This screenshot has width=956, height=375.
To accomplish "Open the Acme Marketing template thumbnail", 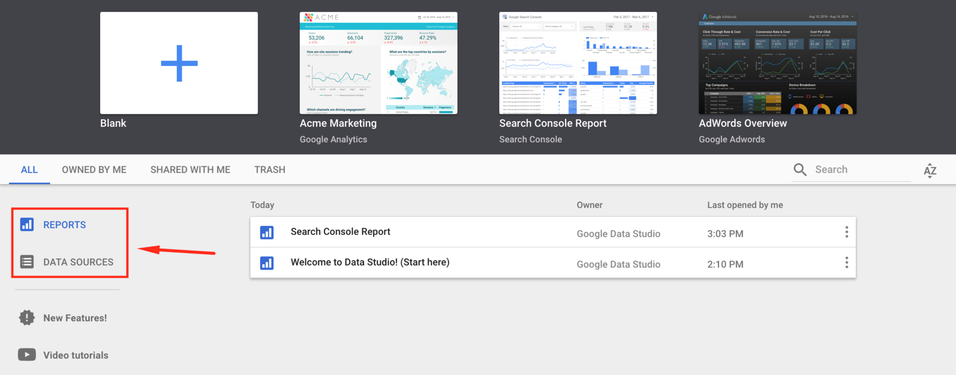I will (x=378, y=63).
